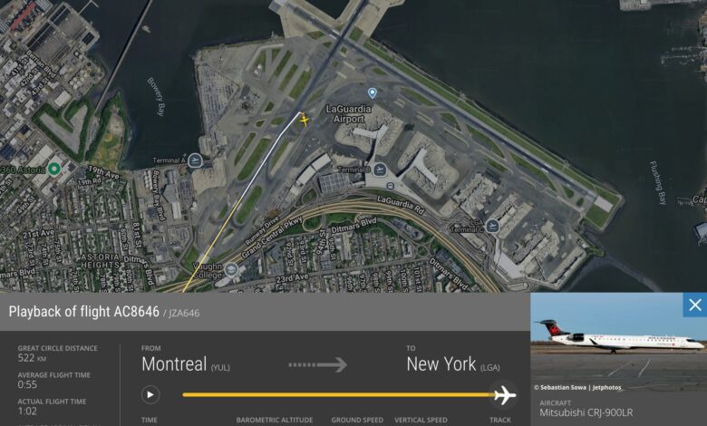Viewport: 707px width, 426px height.
Task: Close the flight playback panel
Action: pyautogui.click(x=695, y=305)
